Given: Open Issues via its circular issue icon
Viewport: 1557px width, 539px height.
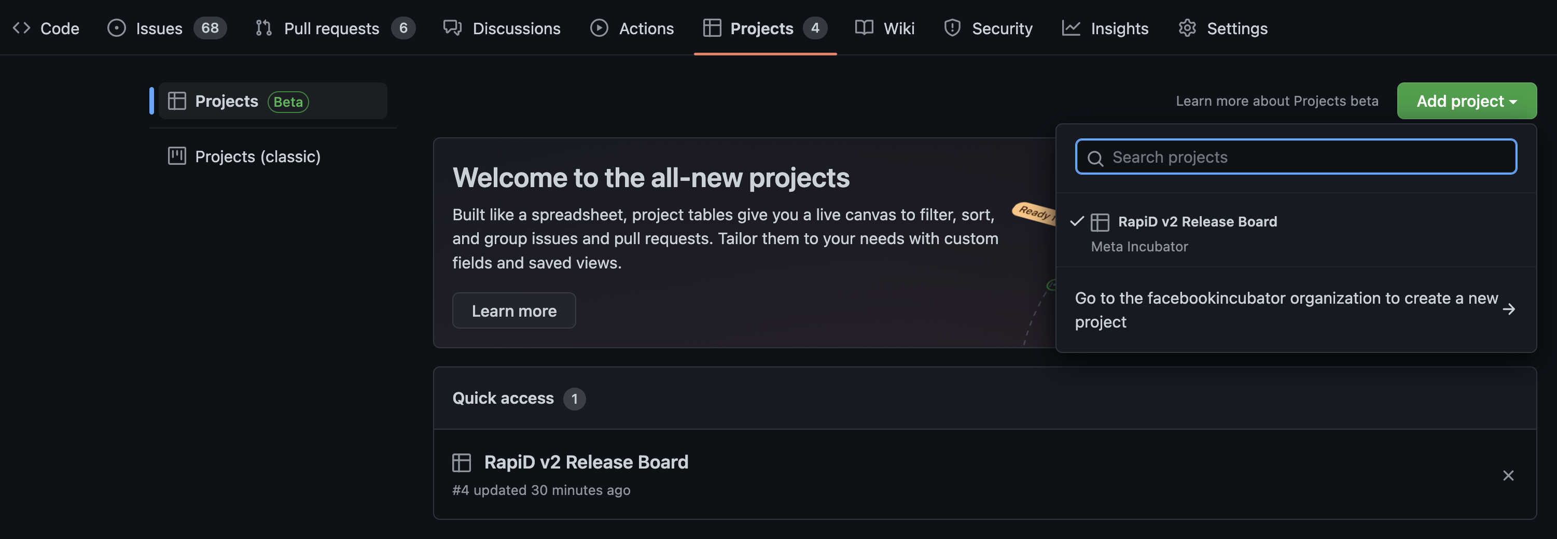Looking at the screenshot, I should click(116, 28).
